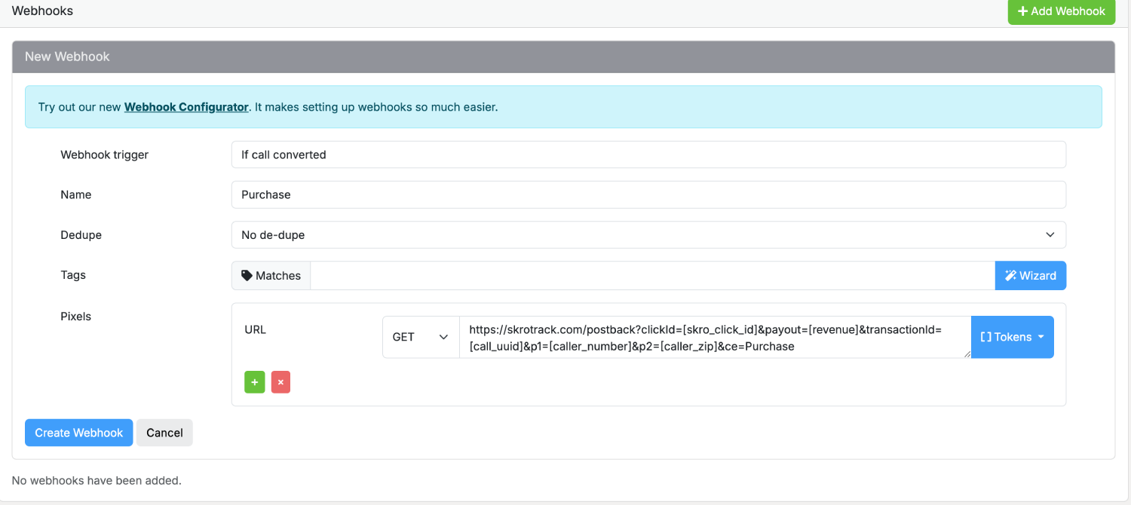Click the 'No webhooks have been added.' text
This screenshot has width=1131, height=505.
pyautogui.click(x=97, y=480)
